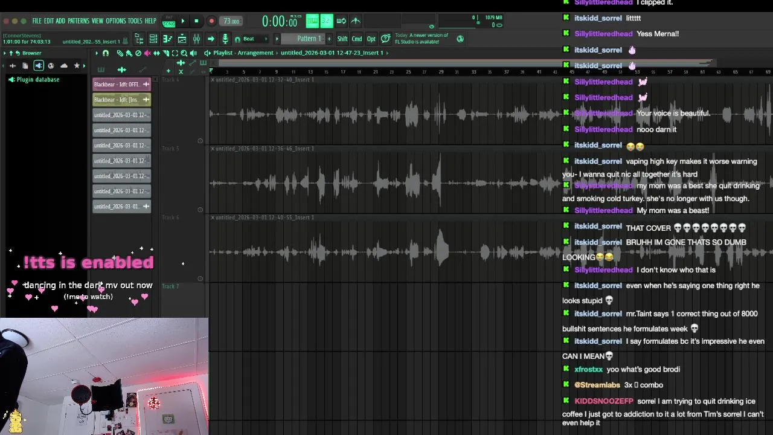773x435 pixels.
Task: Click the Opt modifier button
Action: tap(371, 39)
